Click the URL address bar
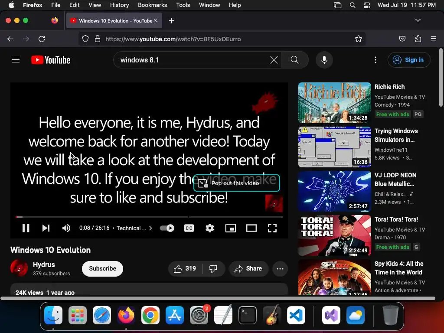Viewport: 444px width, 333px height. 222,39
